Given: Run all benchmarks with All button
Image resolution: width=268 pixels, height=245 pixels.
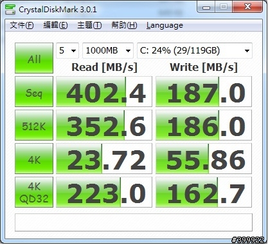Looking at the screenshot, I should pos(34,58).
